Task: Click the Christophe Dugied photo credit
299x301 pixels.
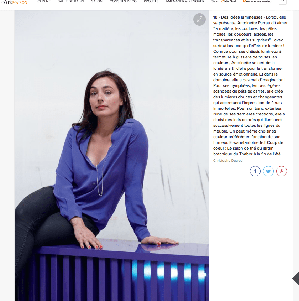Action: pos(228,161)
